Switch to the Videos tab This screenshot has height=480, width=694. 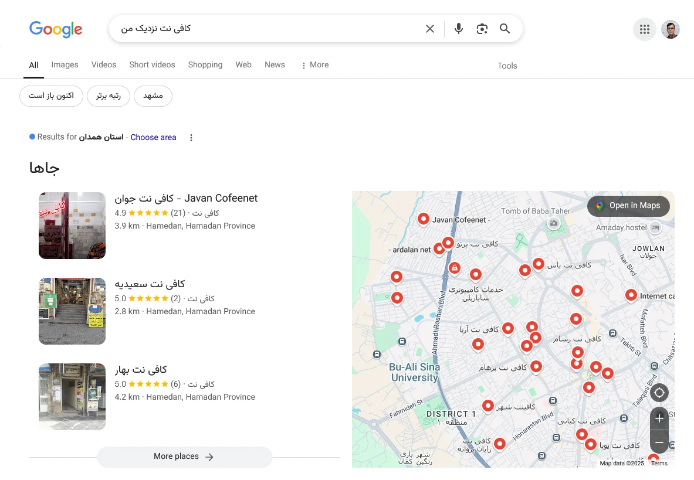(x=104, y=65)
